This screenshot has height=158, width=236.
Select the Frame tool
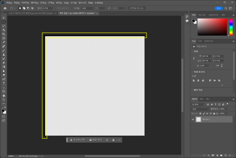(x=4, y=38)
